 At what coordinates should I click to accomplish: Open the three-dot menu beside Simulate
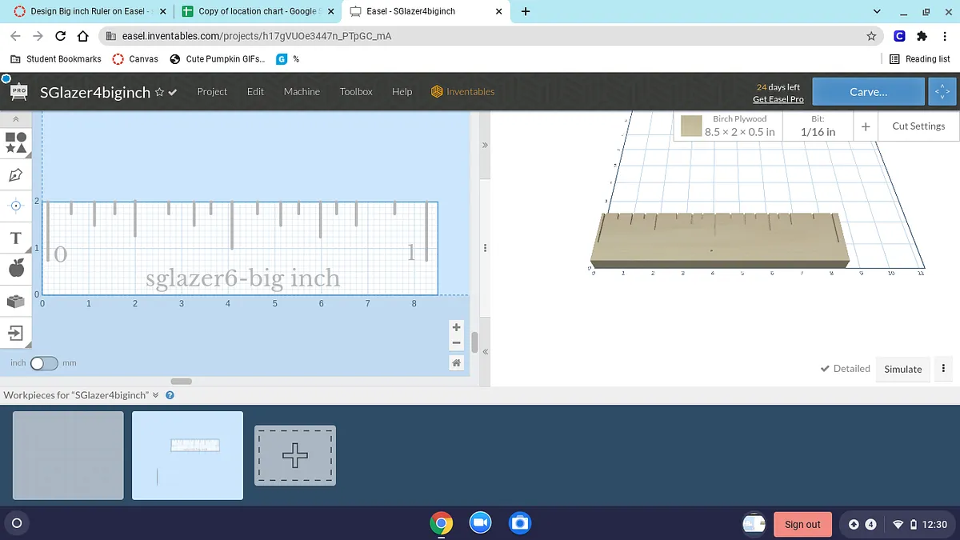click(x=943, y=369)
